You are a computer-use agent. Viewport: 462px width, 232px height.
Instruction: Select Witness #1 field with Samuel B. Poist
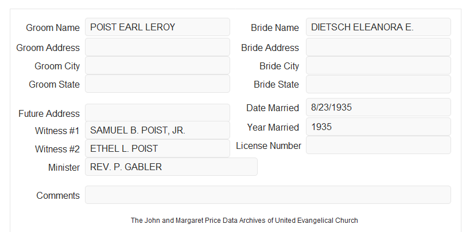(157, 130)
